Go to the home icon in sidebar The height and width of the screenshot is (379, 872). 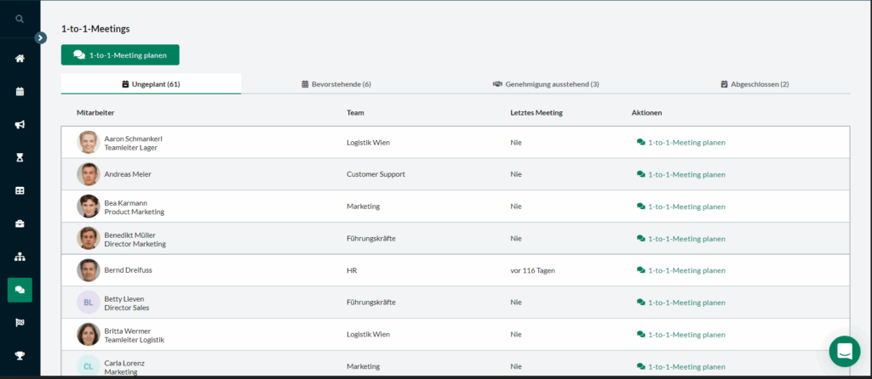[20, 59]
